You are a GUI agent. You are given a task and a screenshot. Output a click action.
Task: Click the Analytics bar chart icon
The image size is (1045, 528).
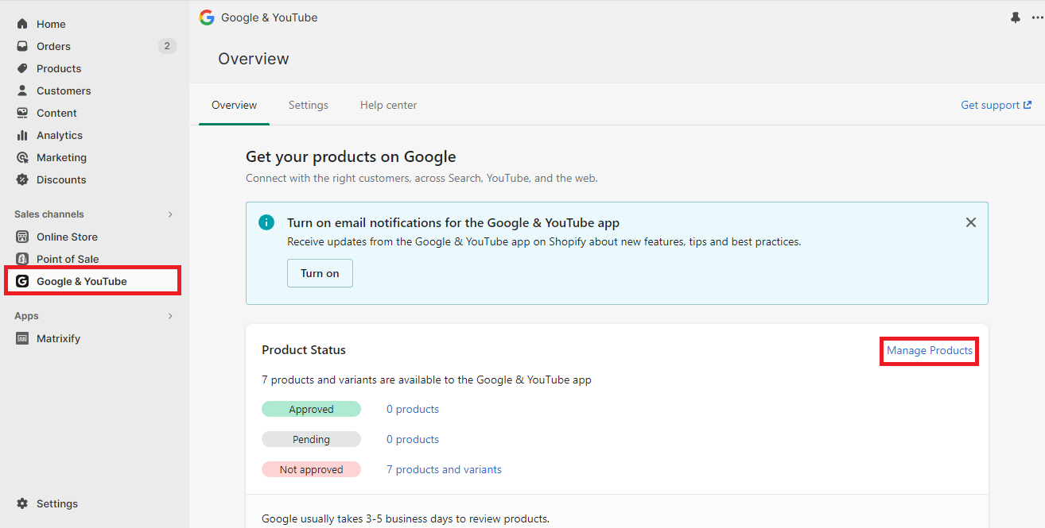pyautogui.click(x=22, y=135)
